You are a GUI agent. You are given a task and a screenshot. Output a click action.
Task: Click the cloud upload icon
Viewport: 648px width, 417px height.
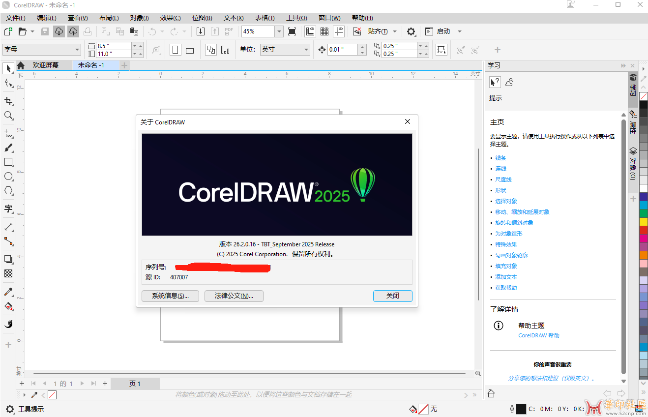[73, 31]
